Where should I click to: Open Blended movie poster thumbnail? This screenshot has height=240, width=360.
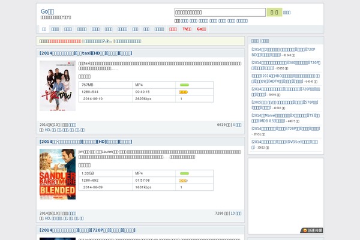(58, 175)
